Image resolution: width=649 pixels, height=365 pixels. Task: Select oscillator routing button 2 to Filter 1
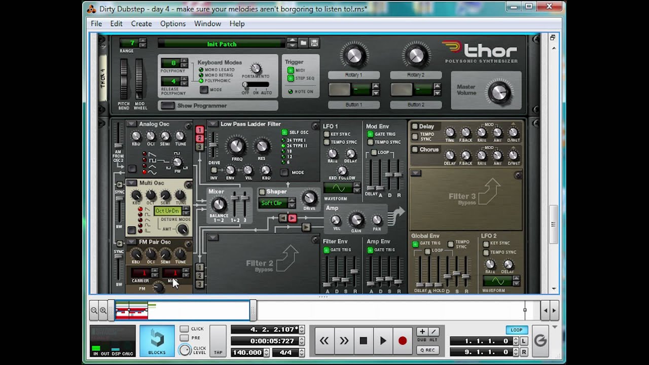(x=200, y=138)
